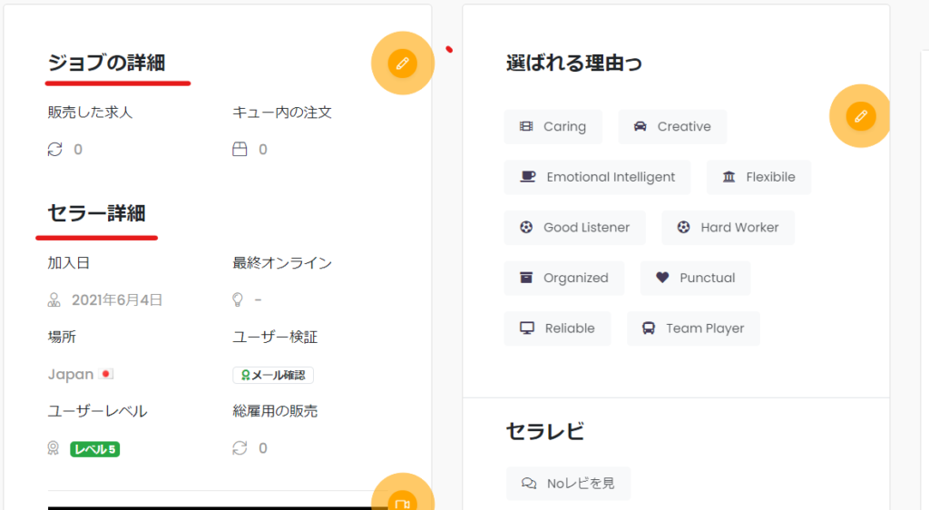929x510 pixels.
Task: Click the user icon beside 2021年6月4日
Action: click(x=54, y=299)
